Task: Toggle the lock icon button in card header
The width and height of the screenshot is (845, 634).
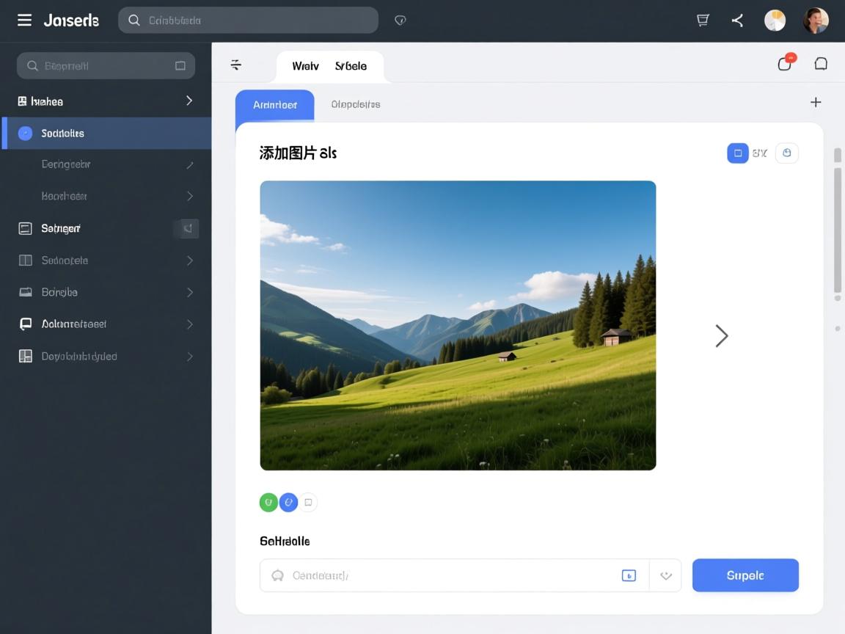Action: pos(787,153)
